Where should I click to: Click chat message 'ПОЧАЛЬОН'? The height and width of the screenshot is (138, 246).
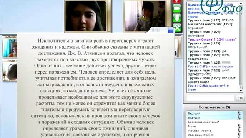(x=196, y=36)
